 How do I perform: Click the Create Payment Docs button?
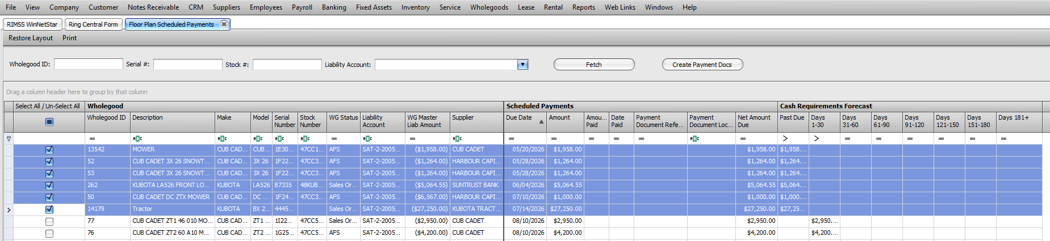tap(702, 65)
